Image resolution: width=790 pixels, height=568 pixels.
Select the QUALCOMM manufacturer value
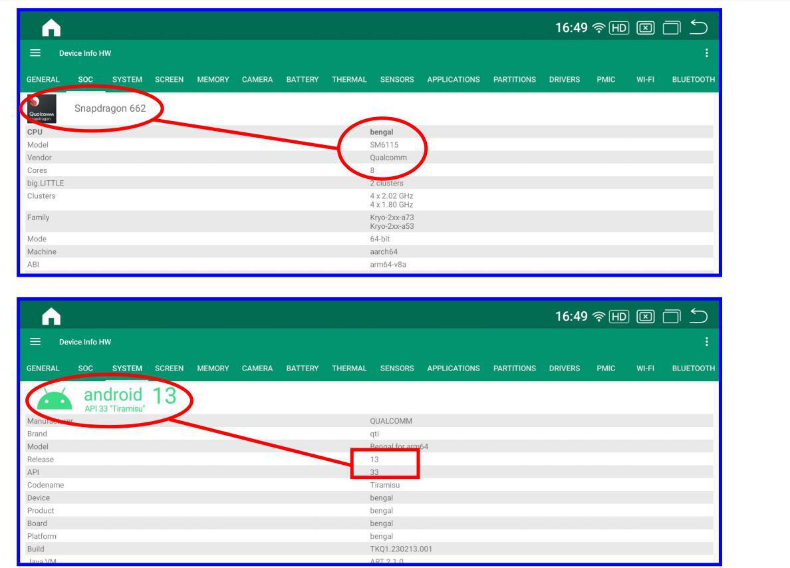pos(391,421)
